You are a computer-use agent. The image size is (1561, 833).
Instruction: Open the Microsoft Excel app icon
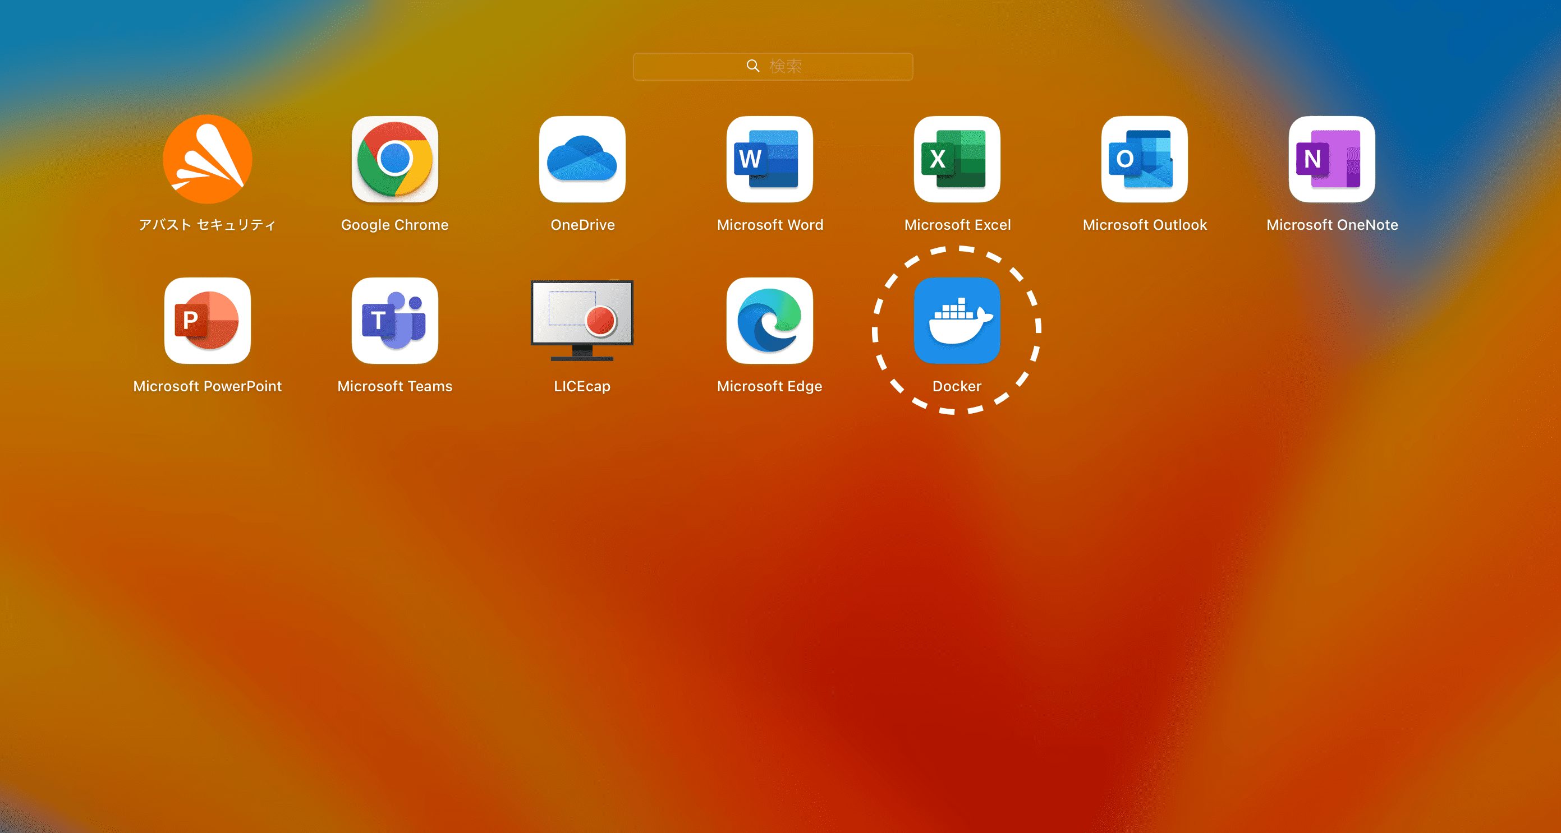point(957,159)
